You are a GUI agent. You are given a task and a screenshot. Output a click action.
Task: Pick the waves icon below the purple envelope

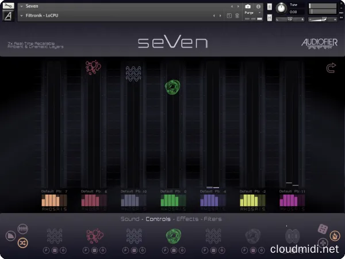tap(213, 236)
